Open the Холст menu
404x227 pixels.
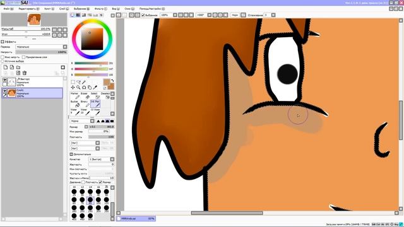pos(49,9)
